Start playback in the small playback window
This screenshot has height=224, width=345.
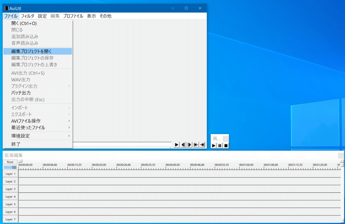click(213, 145)
